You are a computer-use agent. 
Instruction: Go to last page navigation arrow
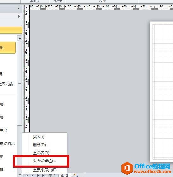click(x=43, y=176)
